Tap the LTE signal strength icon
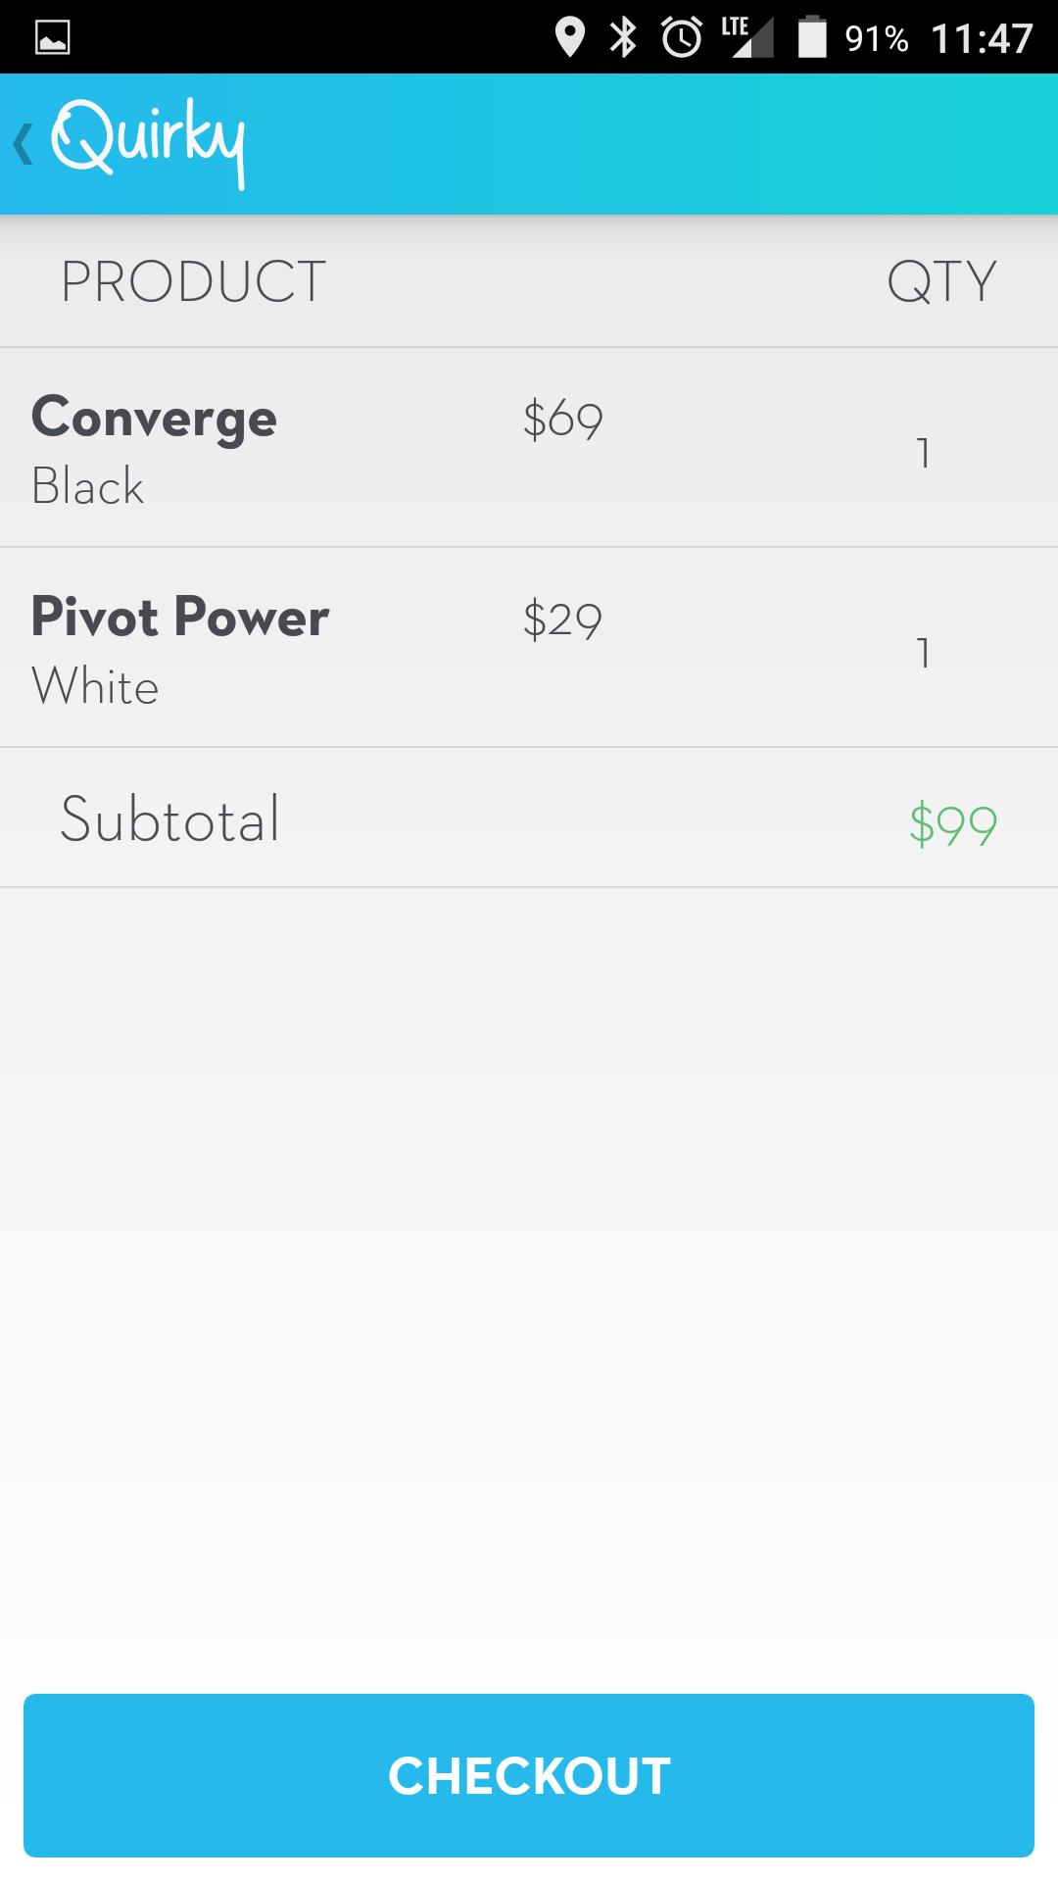Viewport: 1058px width, 1882px height. [746, 38]
